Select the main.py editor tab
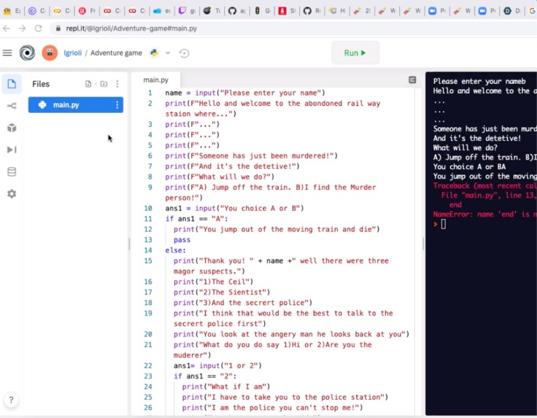This screenshot has height=418, width=537. [156, 80]
